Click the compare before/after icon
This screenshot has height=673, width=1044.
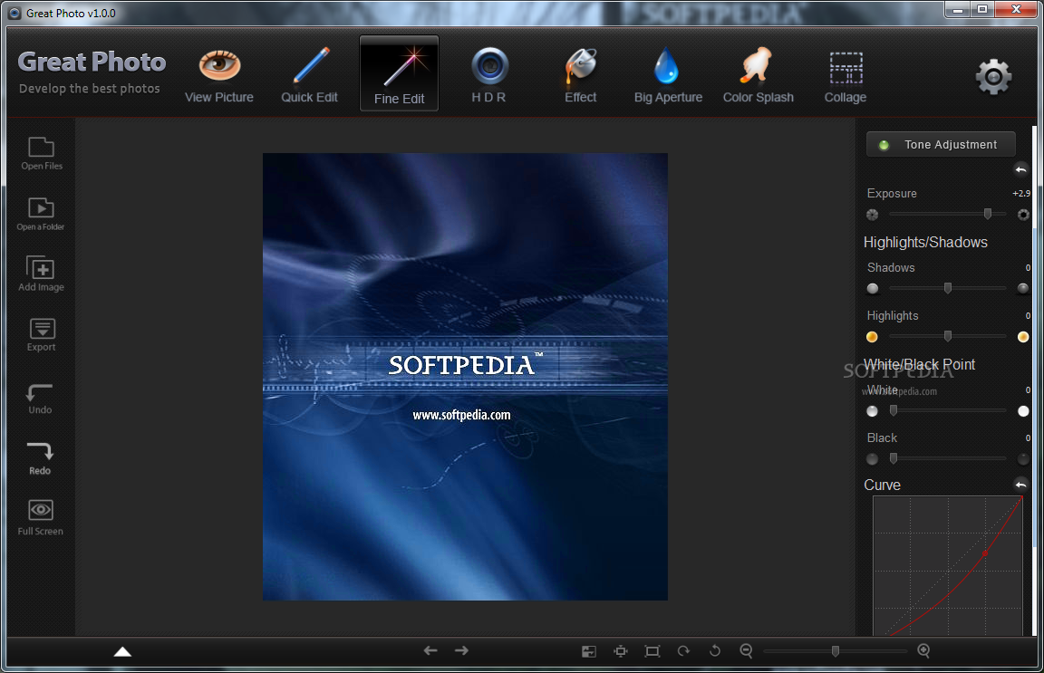[588, 651]
